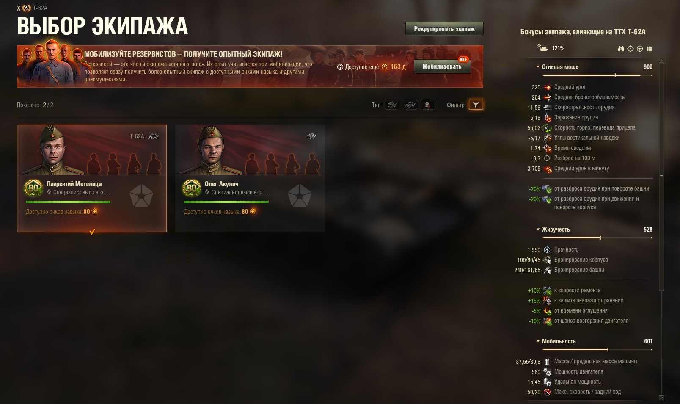Toggle the first crew type filter
The image size is (680, 404).
[x=392, y=105]
